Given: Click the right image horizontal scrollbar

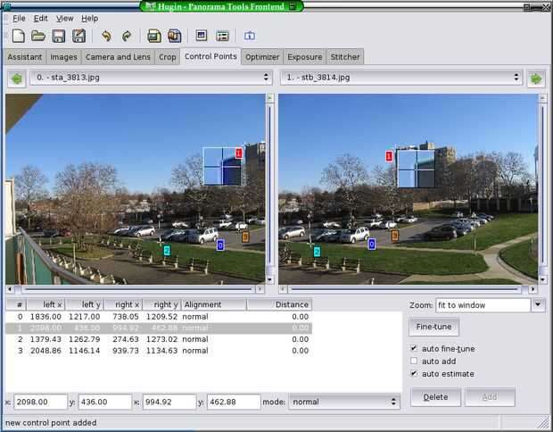Looking at the screenshot, I should click(x=408, y=289).
